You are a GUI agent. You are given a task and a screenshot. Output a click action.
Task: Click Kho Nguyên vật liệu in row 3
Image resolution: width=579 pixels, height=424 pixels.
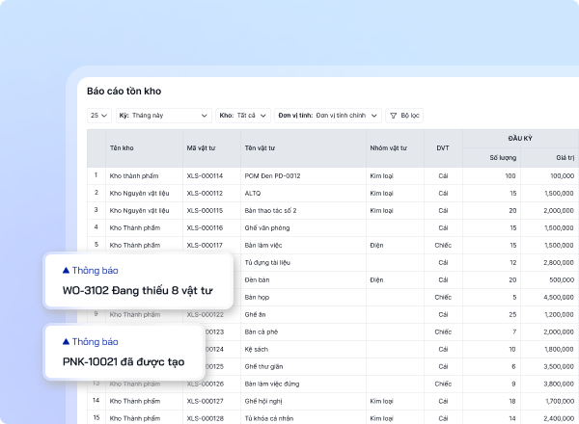click(139, 210)
